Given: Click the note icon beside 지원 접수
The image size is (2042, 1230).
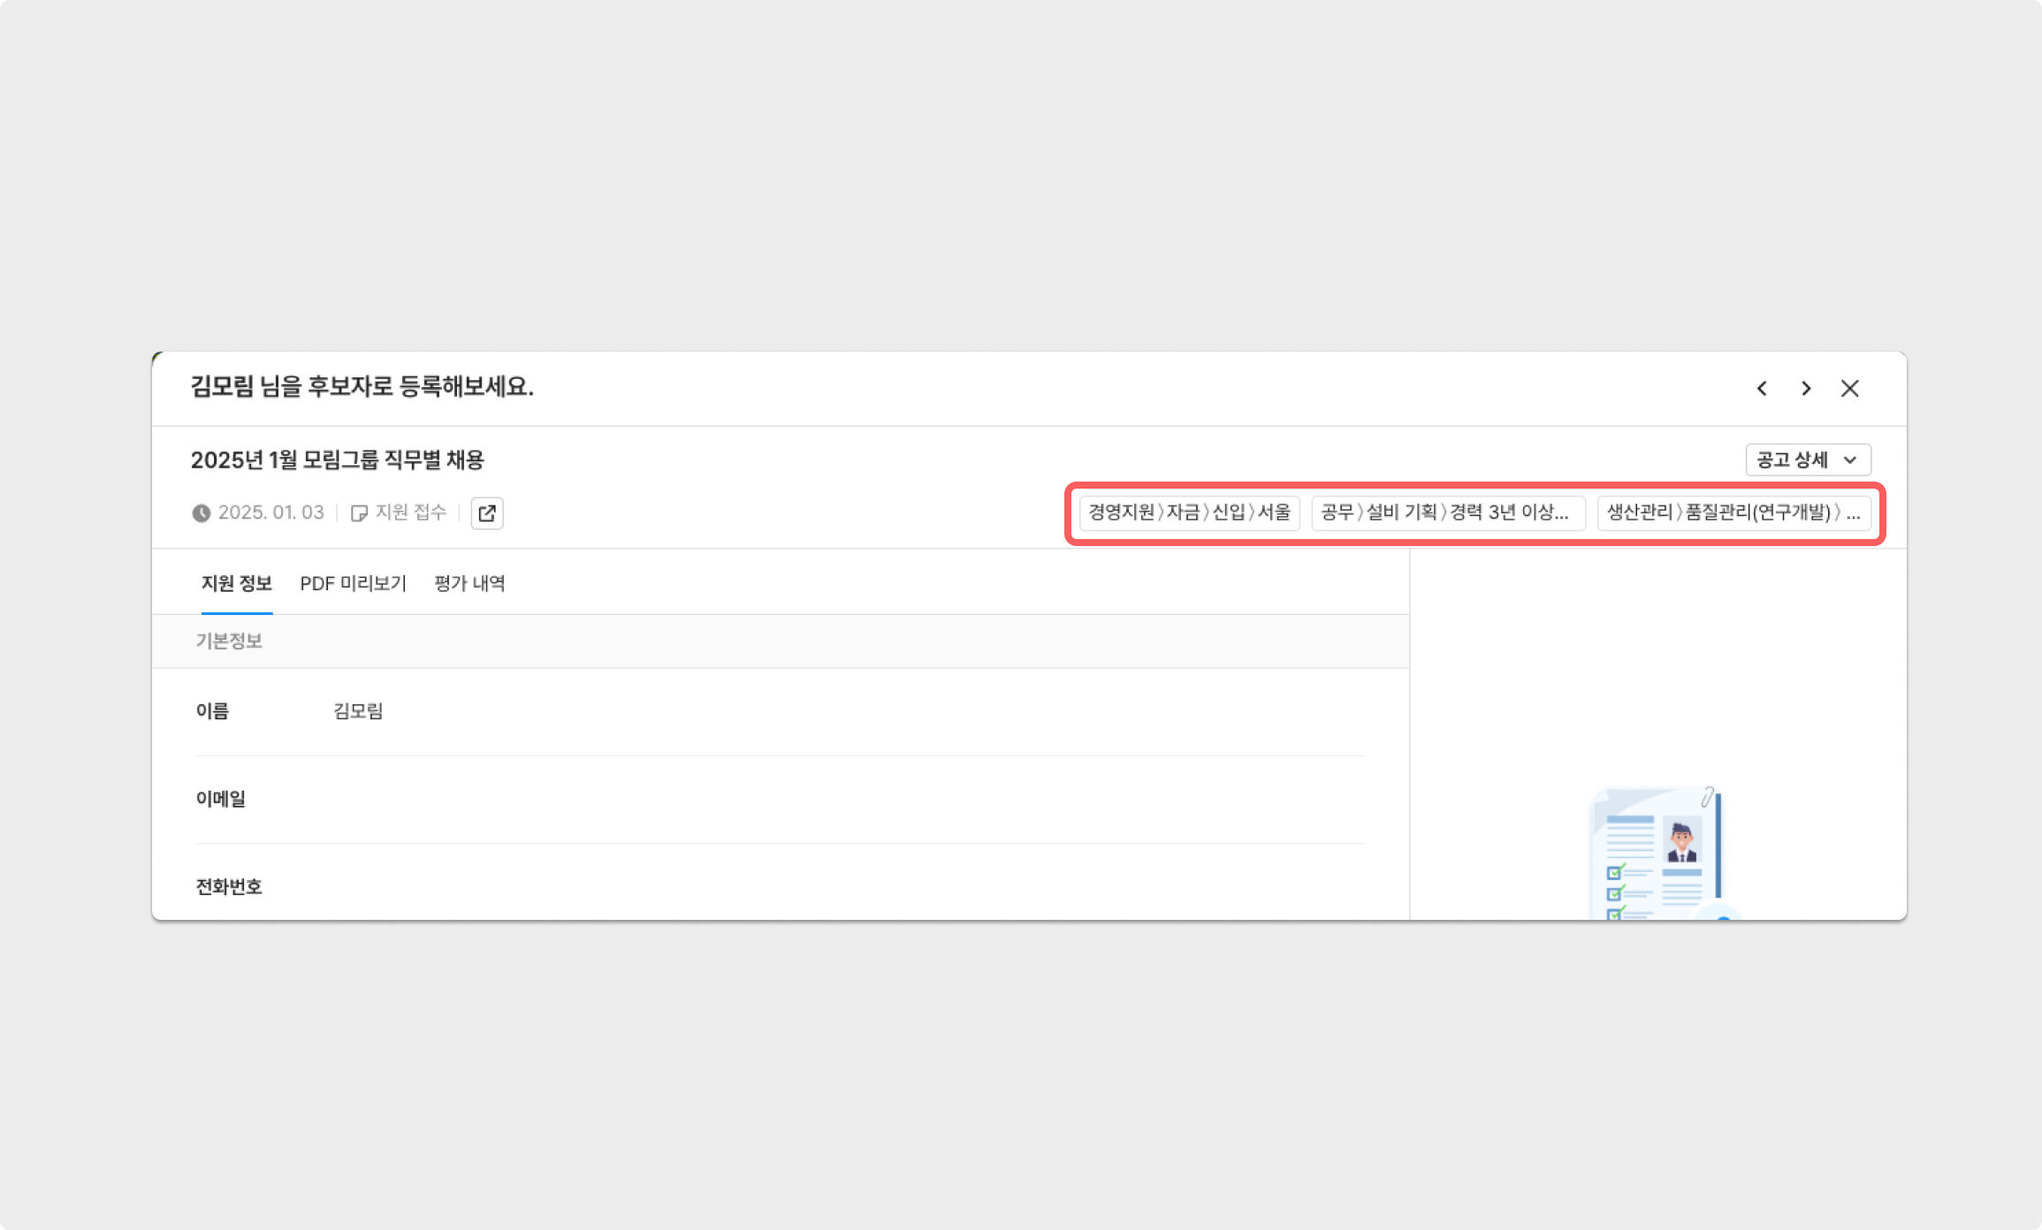Looking at the screenshot, I should point(359,513).
